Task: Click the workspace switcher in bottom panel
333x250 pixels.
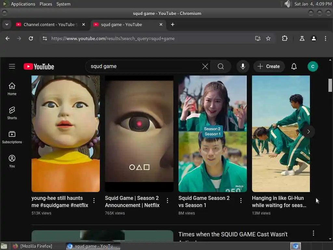Action: (x=295, y=246)
